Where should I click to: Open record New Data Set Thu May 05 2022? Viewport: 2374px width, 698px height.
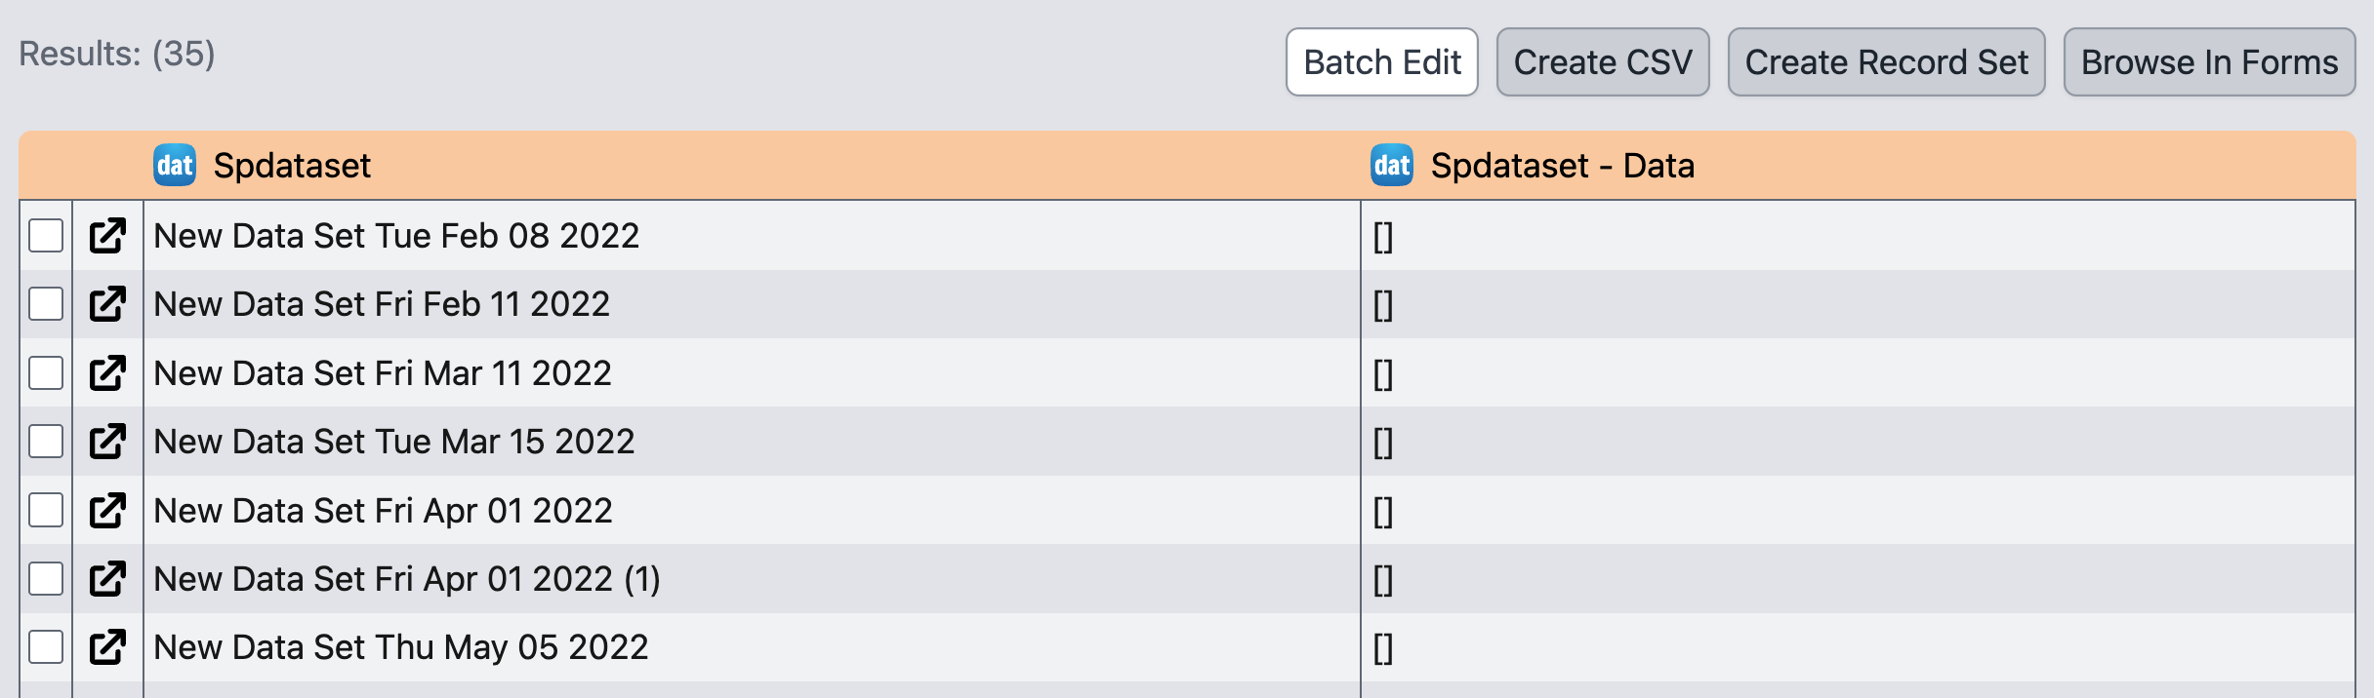(107, 647)
